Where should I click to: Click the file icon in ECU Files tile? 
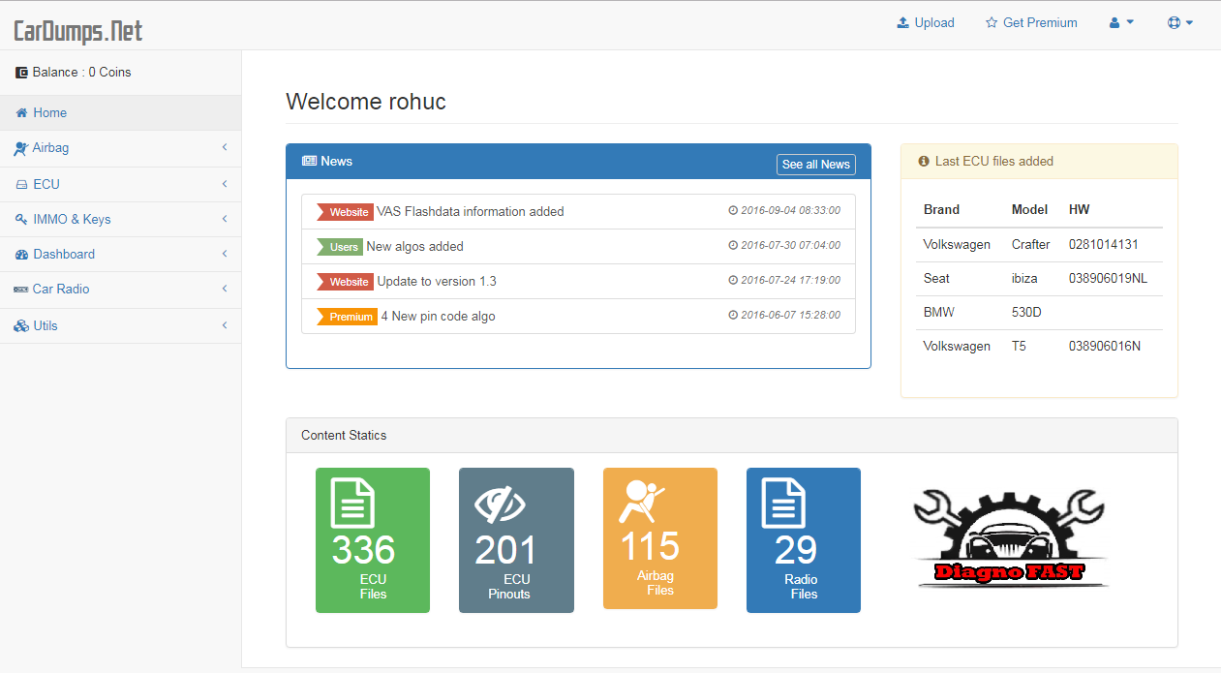tap(352, 503)
